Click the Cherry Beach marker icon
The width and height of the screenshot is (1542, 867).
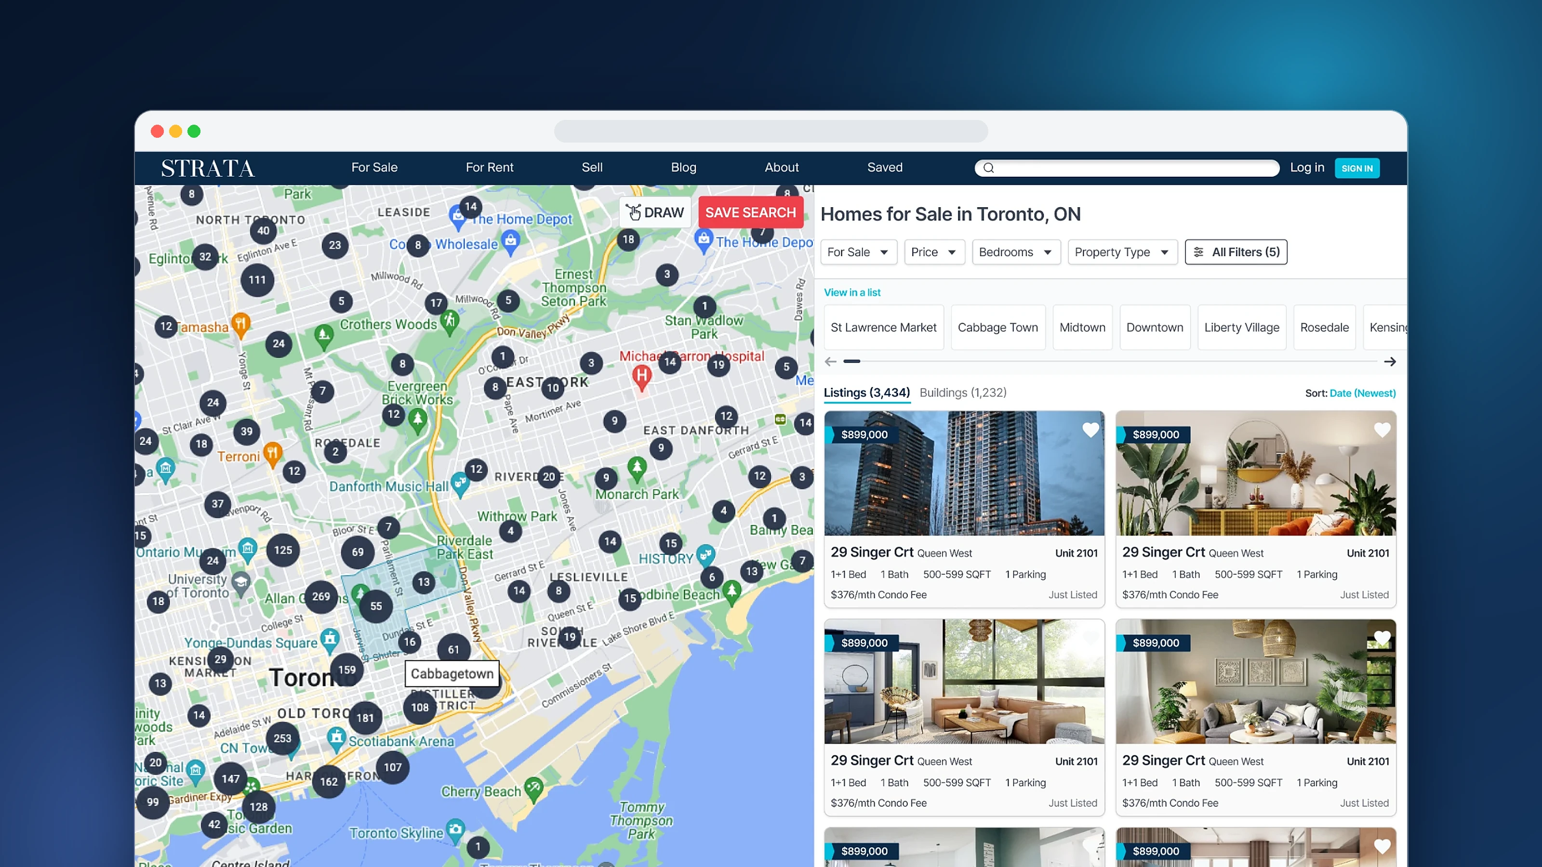[x=533, y=789]
